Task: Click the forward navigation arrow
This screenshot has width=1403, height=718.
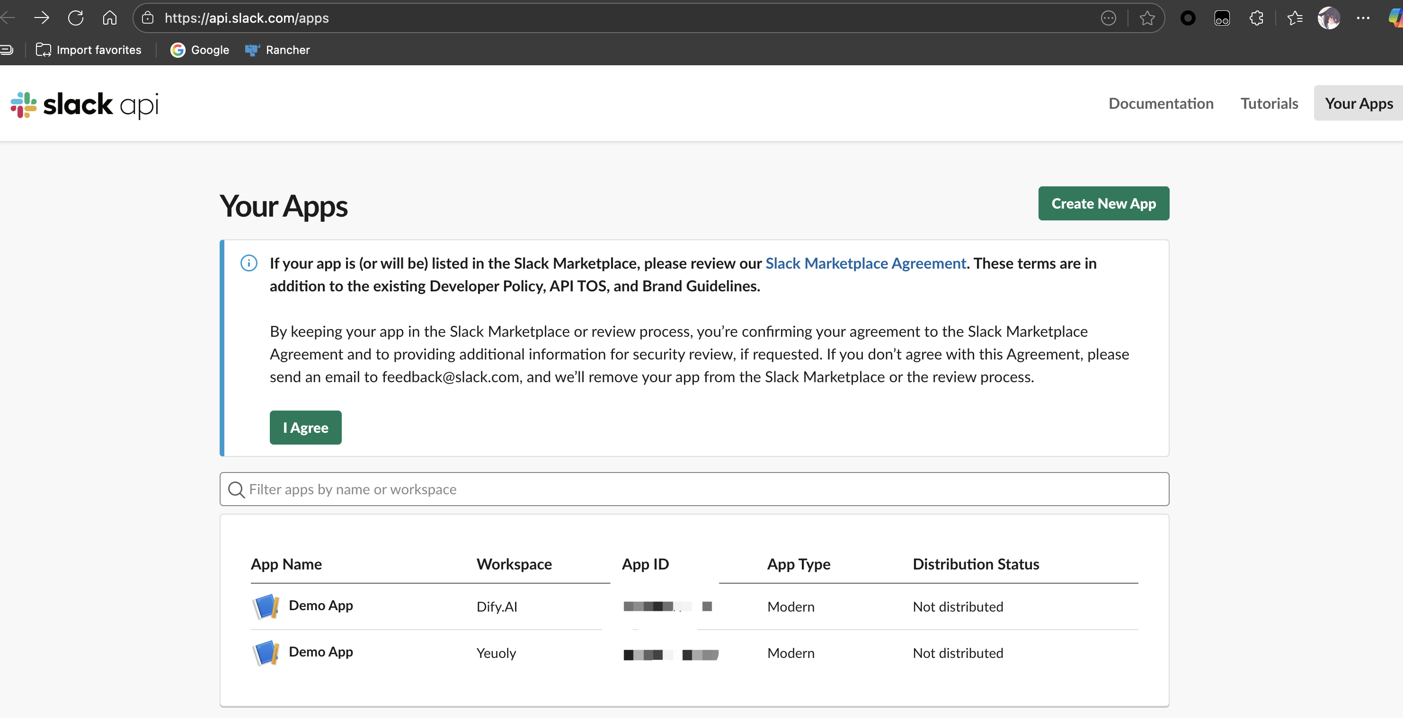Action: tap(41, 18)
